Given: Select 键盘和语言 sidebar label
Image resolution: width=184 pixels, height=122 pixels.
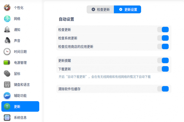Looking at the screenshot, I should (x=22, y=85).
